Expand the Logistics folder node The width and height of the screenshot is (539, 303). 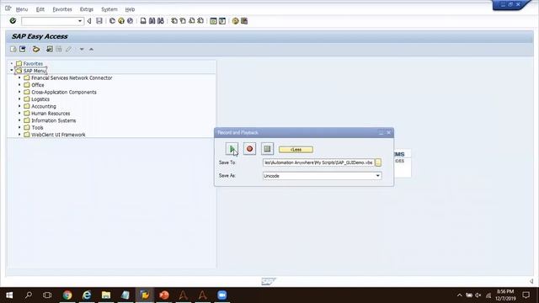(19, 99)
